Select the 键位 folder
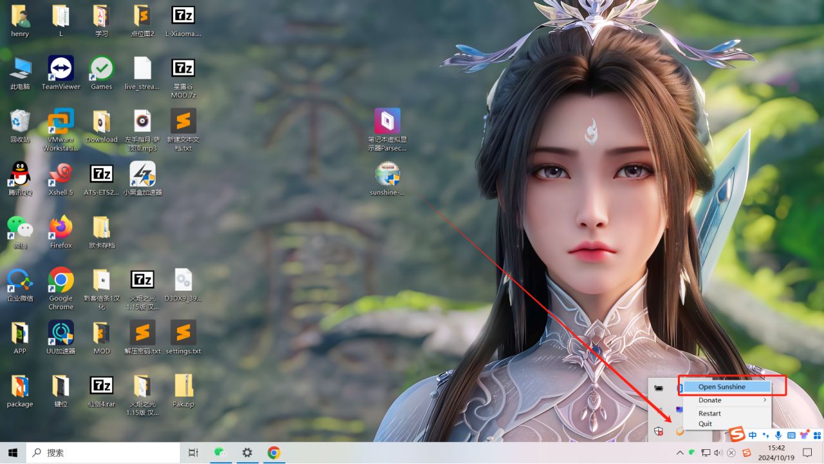This screenshot has width=824, height=464. pyautogui.click(x=61, y=391)
